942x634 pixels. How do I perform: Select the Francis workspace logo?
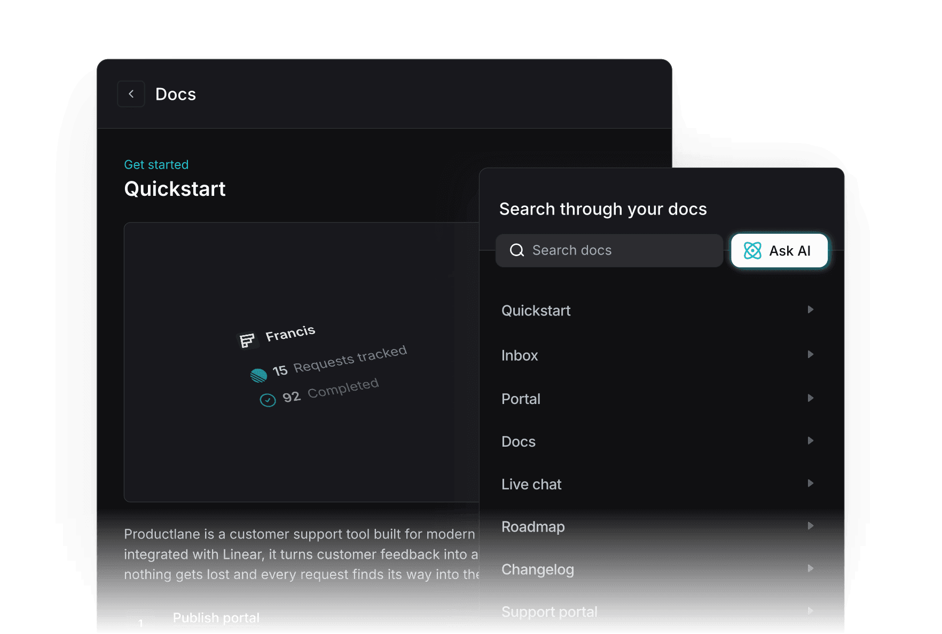[247, 339]
